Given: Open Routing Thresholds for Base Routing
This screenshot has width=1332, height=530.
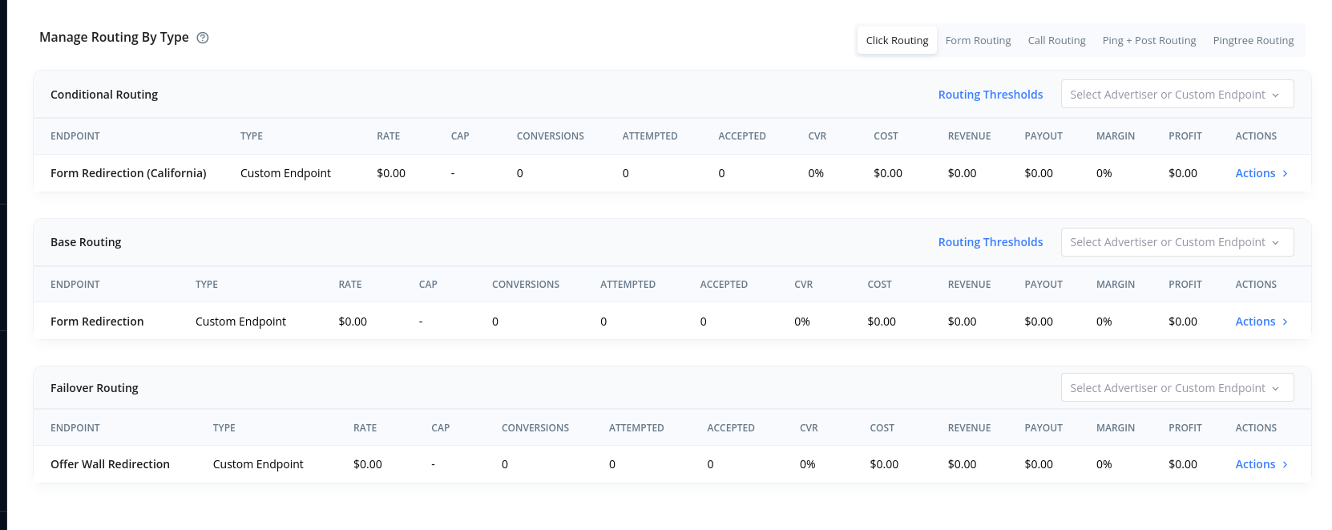Looking at the screenshot, I should (990, 242).
